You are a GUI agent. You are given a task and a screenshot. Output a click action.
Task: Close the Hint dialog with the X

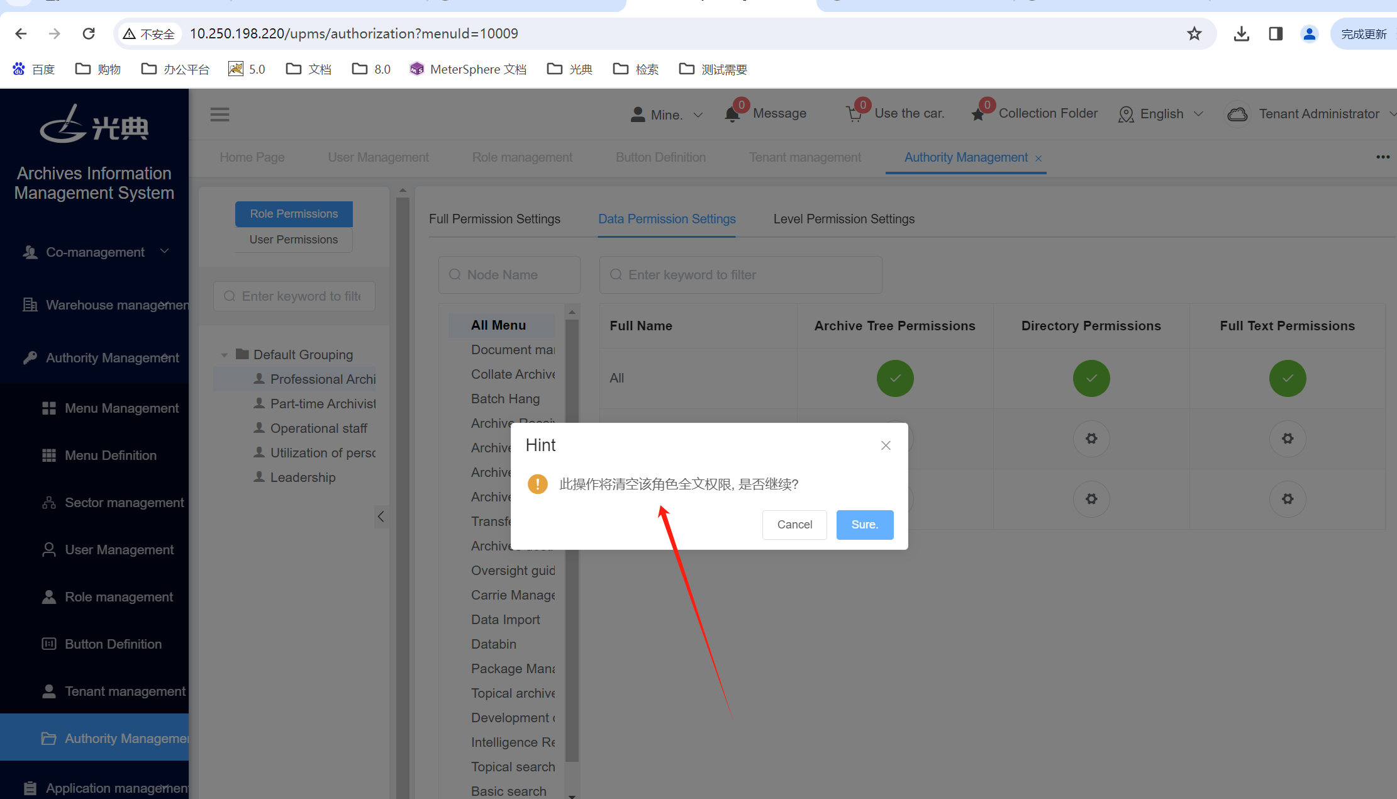coord(886,445)
